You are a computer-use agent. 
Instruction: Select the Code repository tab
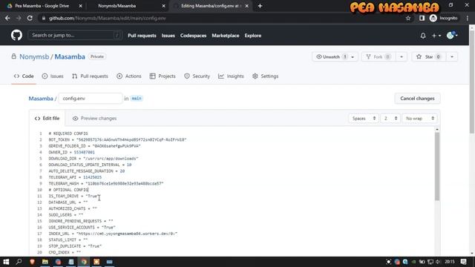point(24,76)
